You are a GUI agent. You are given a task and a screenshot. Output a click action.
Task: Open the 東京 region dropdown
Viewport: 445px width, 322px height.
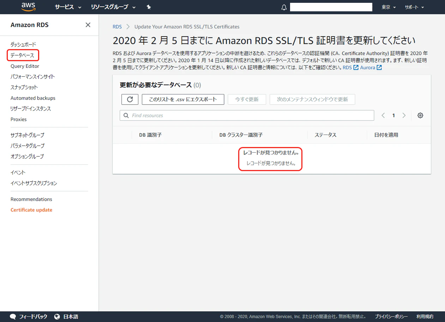tap(389, 7)
